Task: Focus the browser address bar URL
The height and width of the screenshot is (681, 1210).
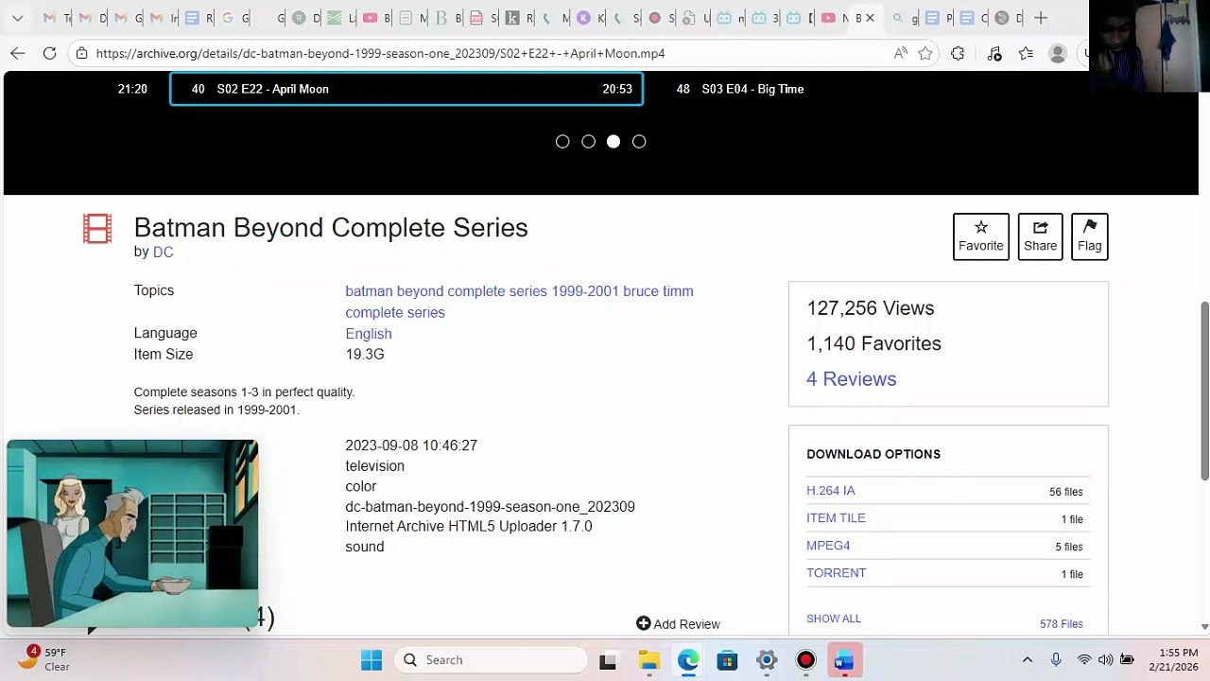Action: click(x=380, y=54)
